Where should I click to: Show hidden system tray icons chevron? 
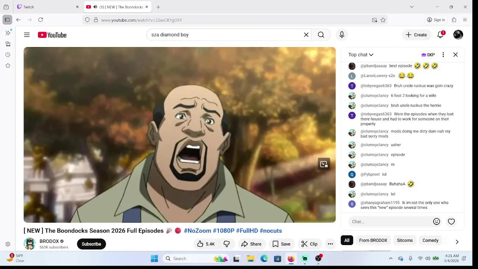coord(391,259)
